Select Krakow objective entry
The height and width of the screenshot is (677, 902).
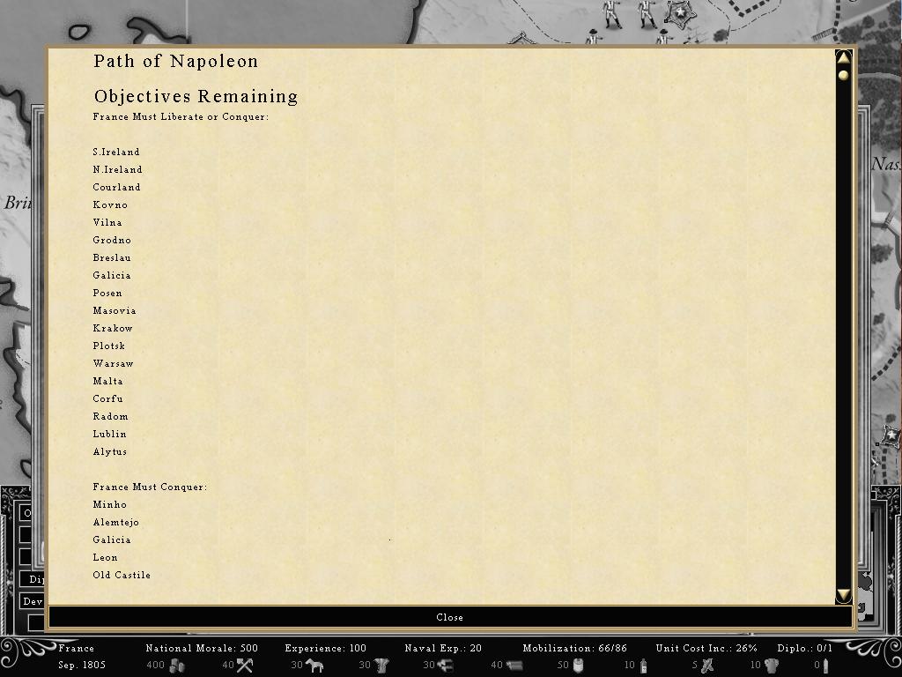(x=113, y=328)
